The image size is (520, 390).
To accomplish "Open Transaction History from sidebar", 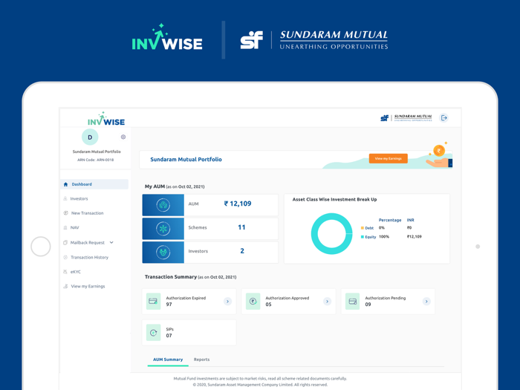I will pos(90,257).
